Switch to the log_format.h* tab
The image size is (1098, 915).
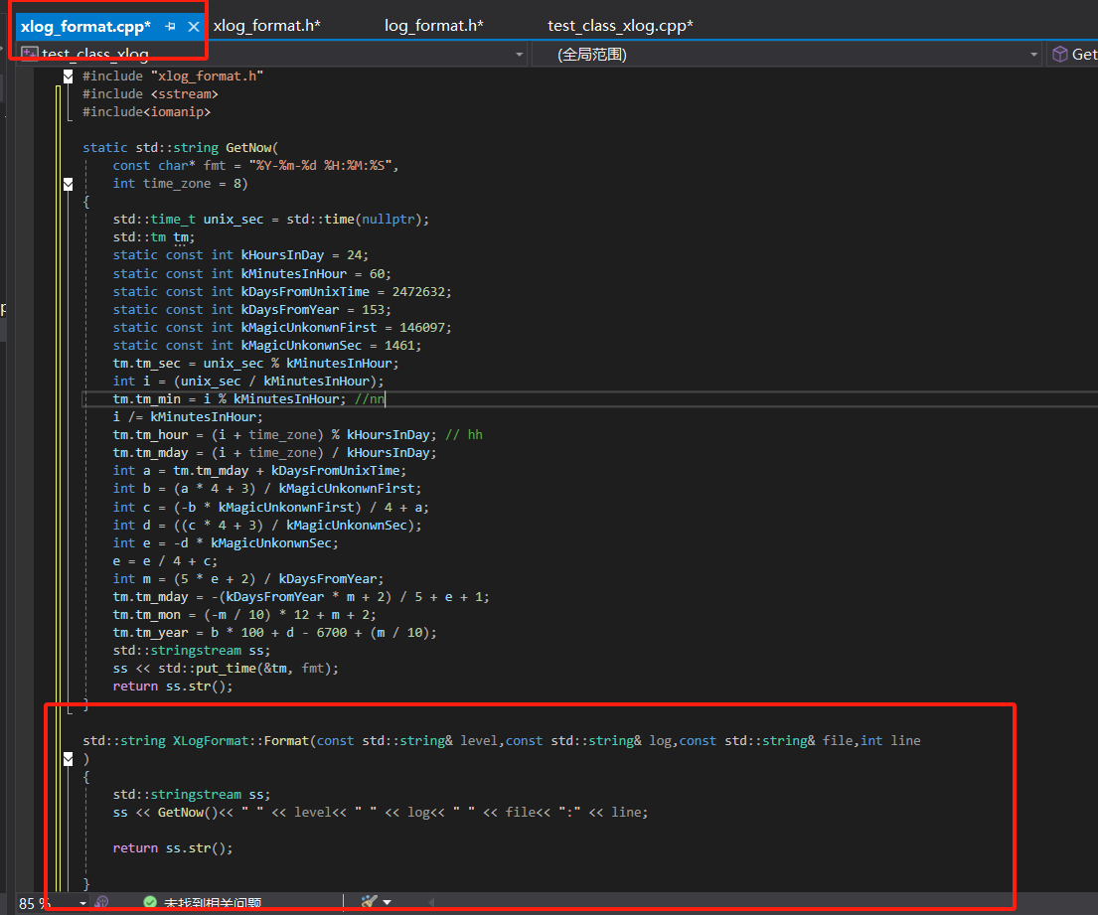click(x=433, y=26)
